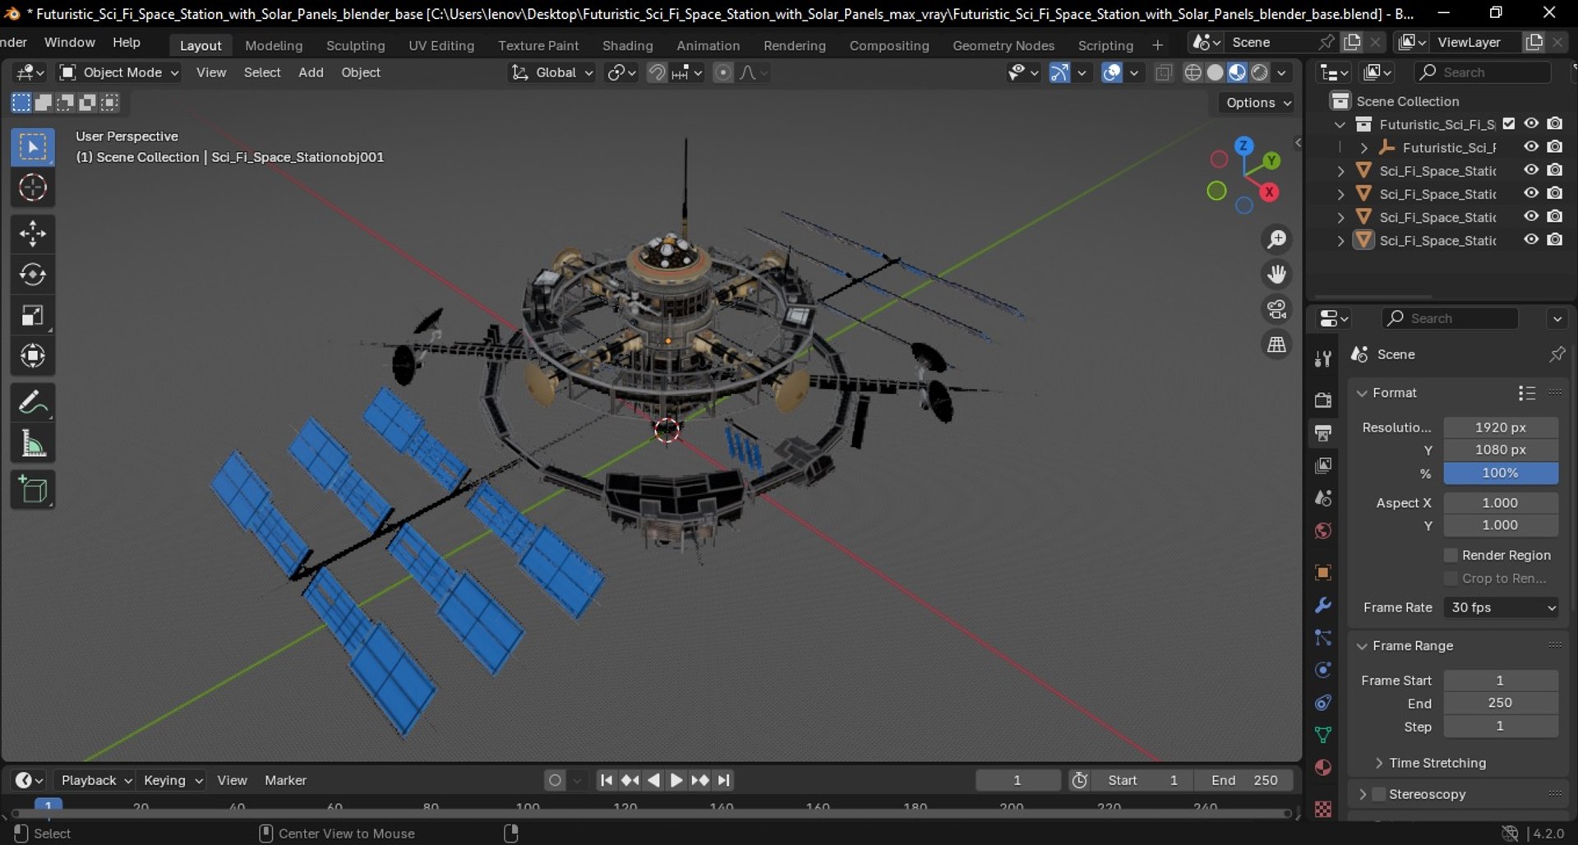This screenshot has width=1578, height=845.
Task: Open the Object Mode dropdown
Action: 119,72
